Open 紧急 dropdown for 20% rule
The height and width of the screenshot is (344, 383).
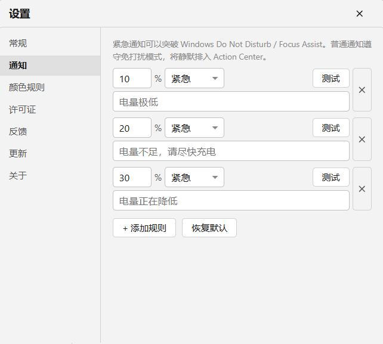pos(194,128)
